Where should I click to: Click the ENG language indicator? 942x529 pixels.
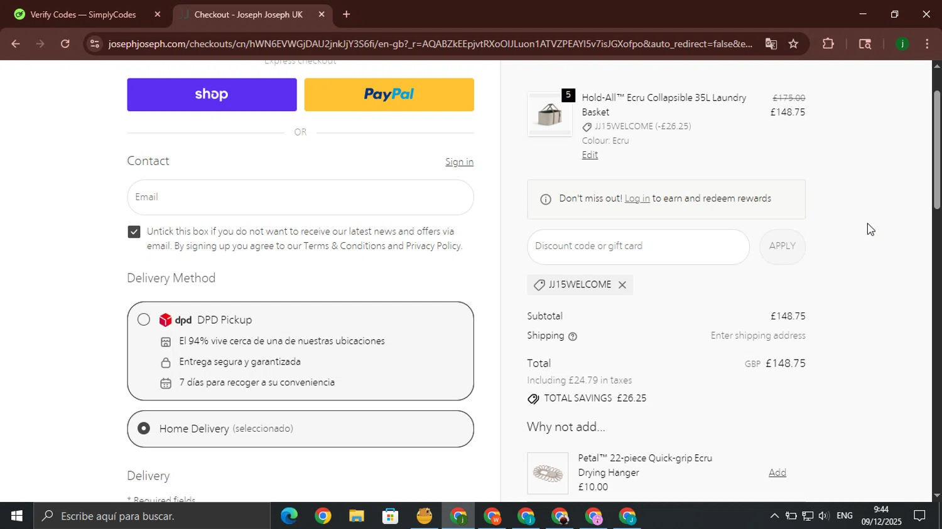pyautogui.click(x=845, y=516)
